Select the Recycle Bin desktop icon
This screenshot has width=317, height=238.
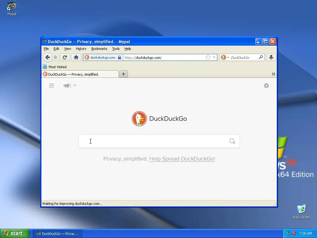(x=302, y=211)
